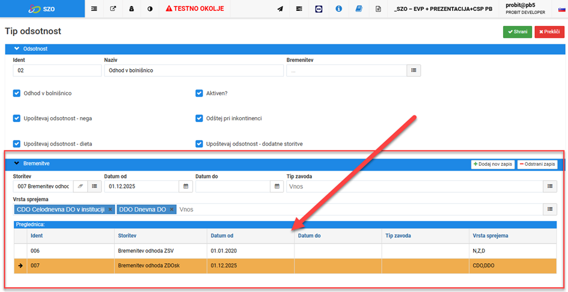This screenshot has width=568, height=292.
Task: Click the paper plane send icon
Action: click(x=280, y=9)
